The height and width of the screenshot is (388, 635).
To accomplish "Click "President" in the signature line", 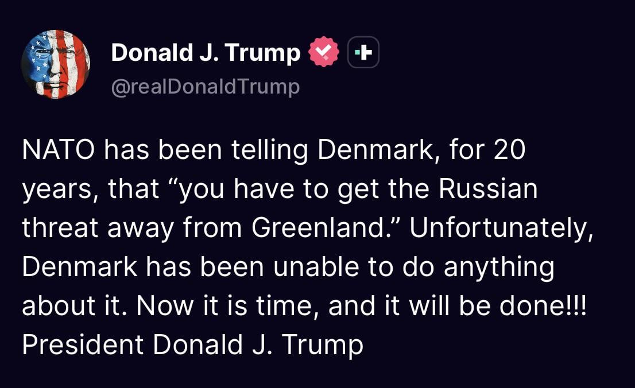I will coord(83,344).
